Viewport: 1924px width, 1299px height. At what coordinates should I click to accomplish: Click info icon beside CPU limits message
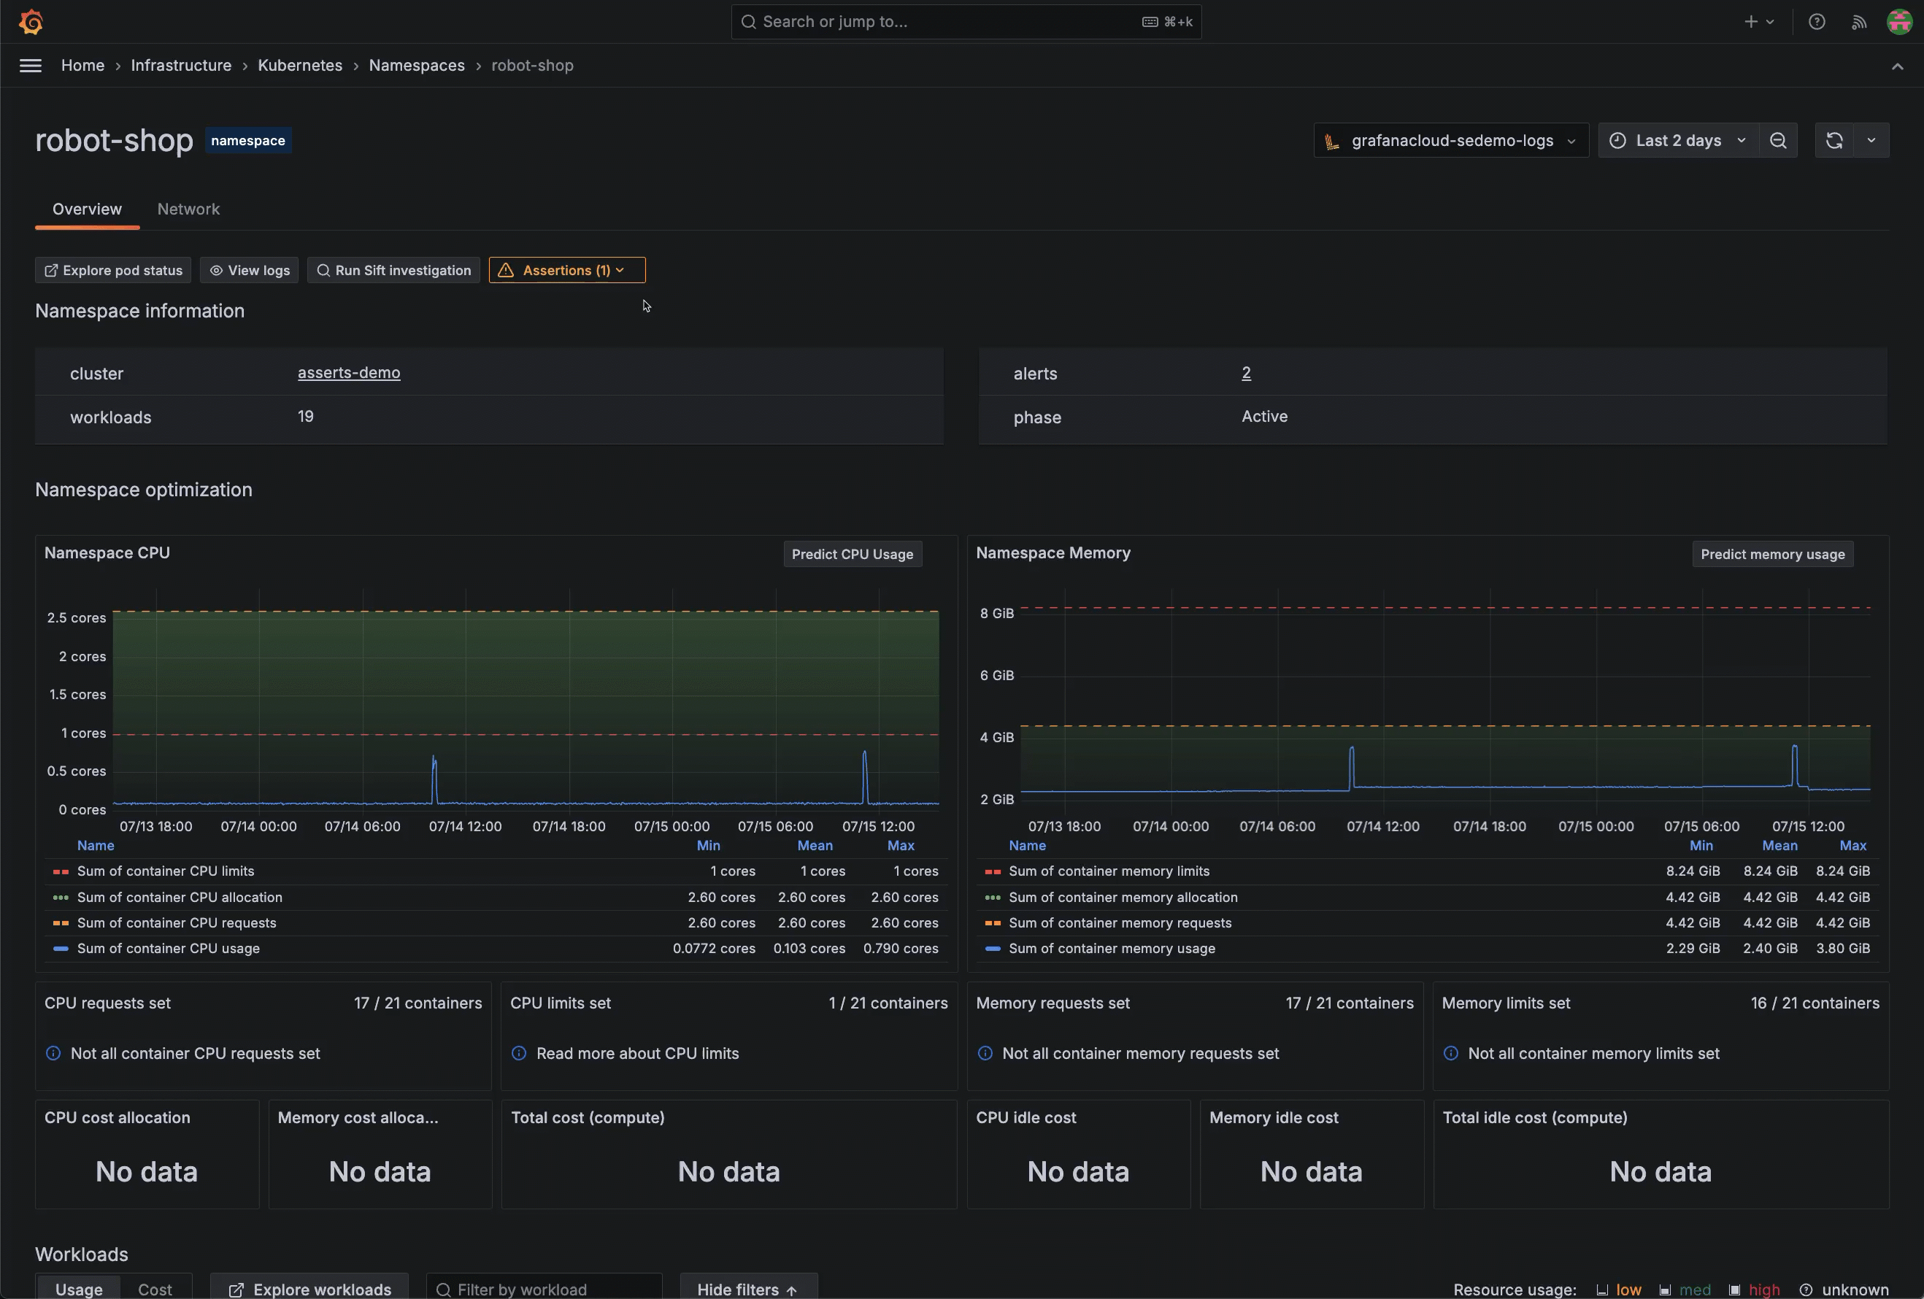pos(519,1053)
